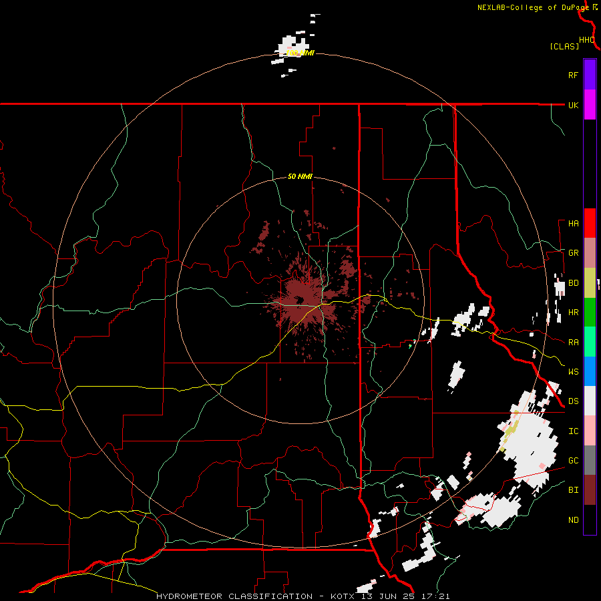
Task: Click the 'HA' legend label
Action: point(573,224)
